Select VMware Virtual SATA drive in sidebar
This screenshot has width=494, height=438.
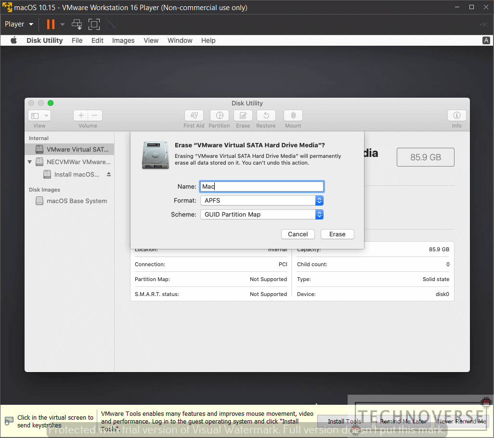70,149
